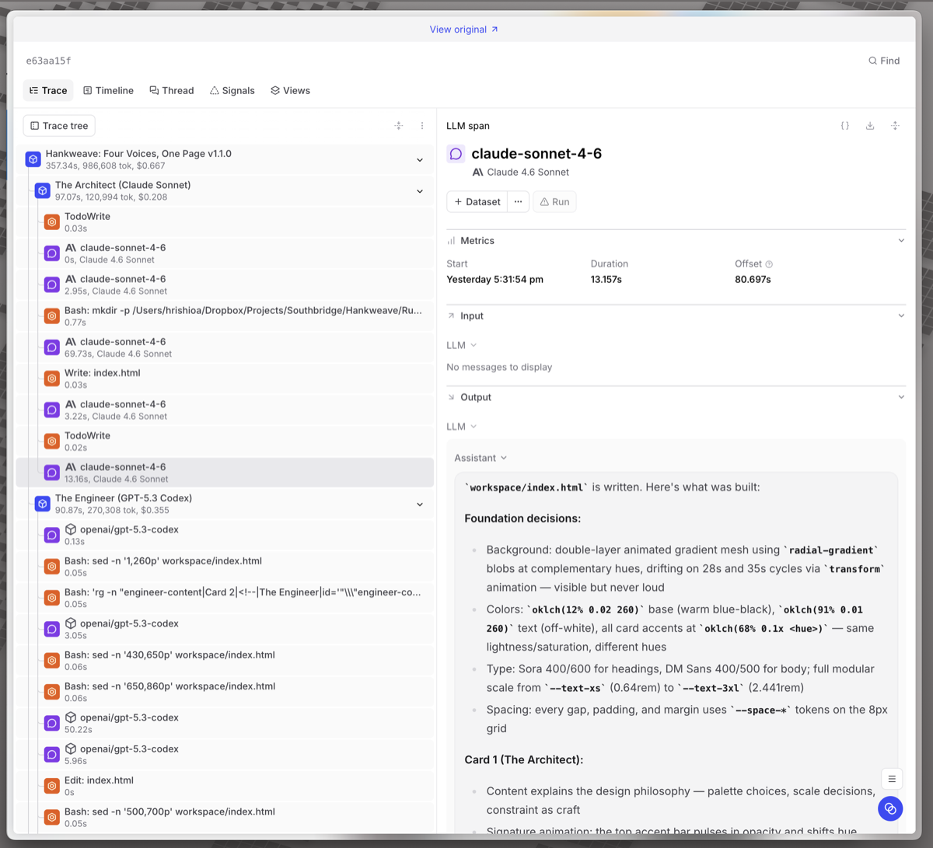Select the first TodoWrite 0.03s span

[225, 222]
